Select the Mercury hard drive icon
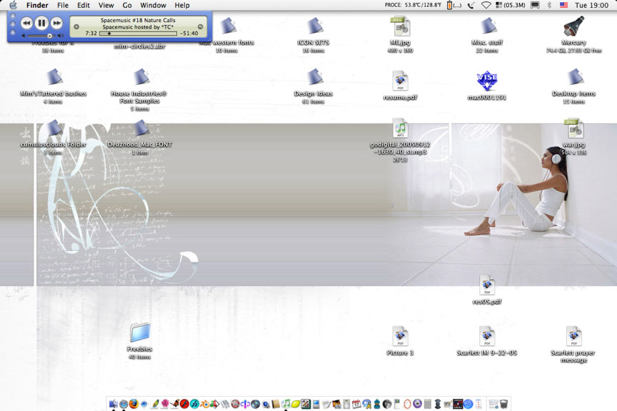Screen dimensions: 617x411 [573, 26]
